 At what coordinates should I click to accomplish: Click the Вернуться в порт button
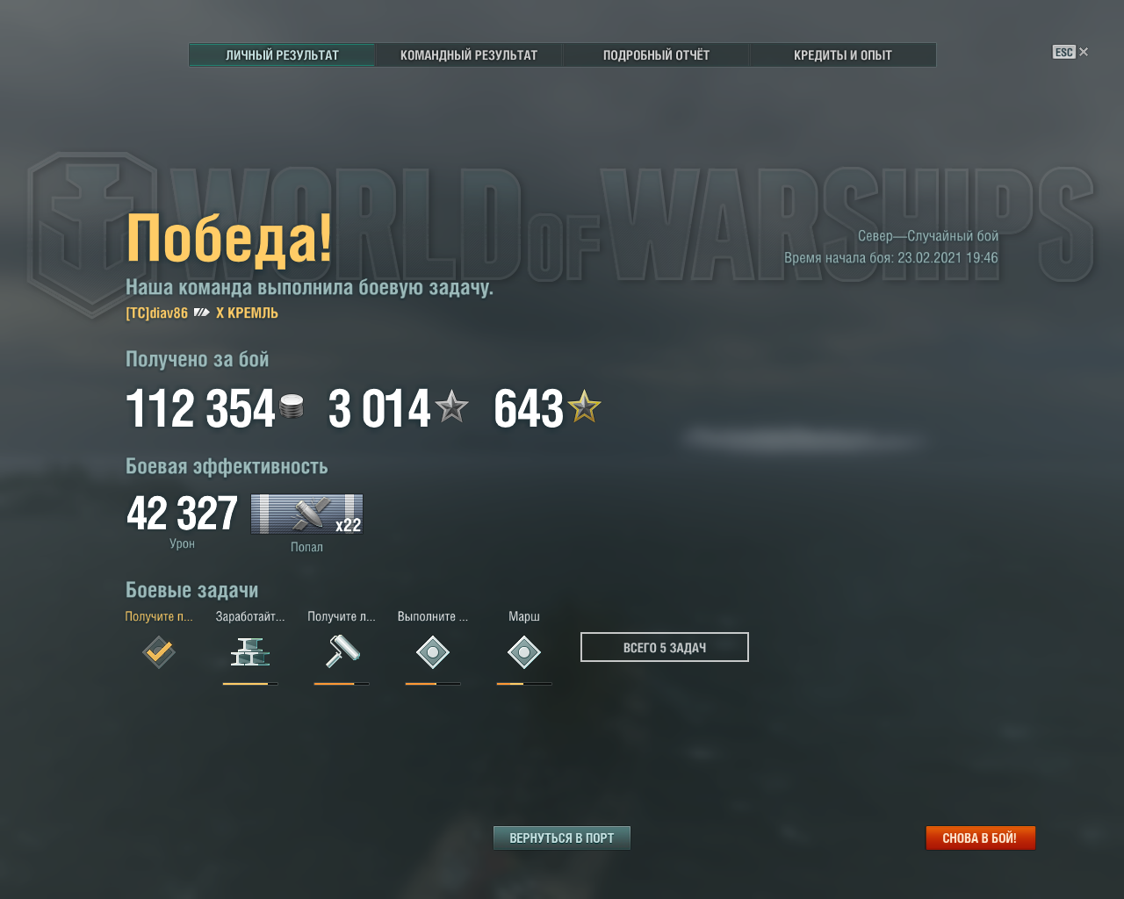562,838
